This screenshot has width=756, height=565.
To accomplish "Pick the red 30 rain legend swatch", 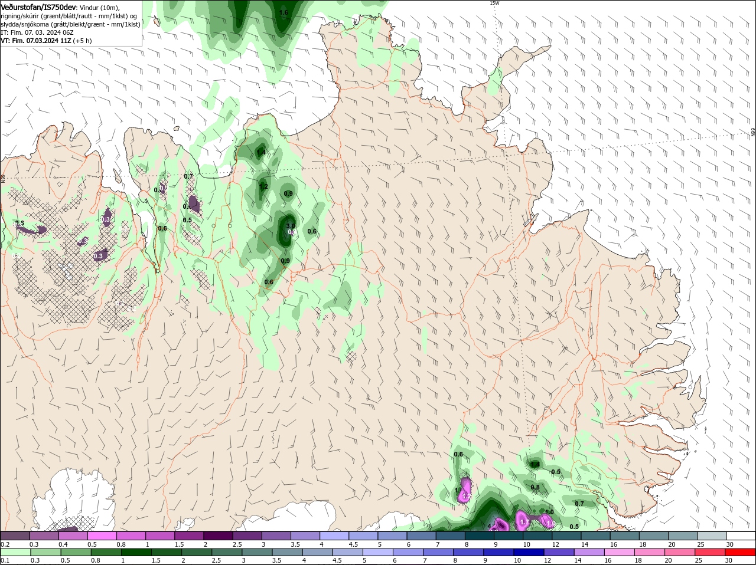I will tap(741, 552).
